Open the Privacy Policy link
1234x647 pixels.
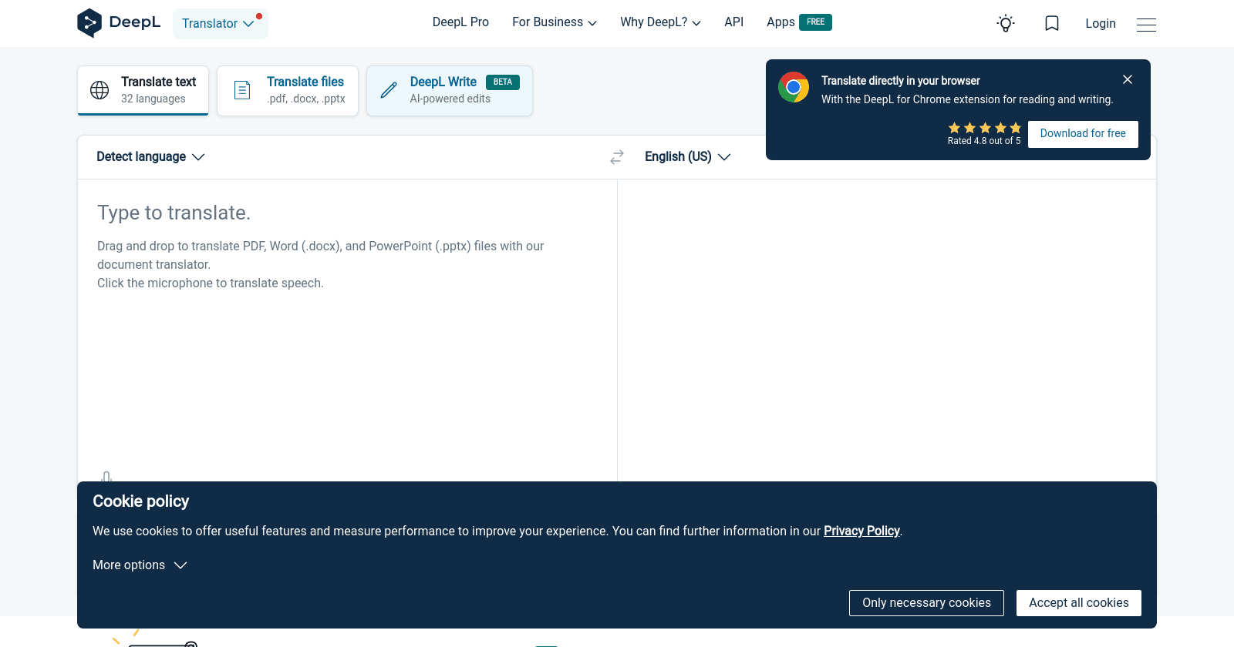(861, 531)
